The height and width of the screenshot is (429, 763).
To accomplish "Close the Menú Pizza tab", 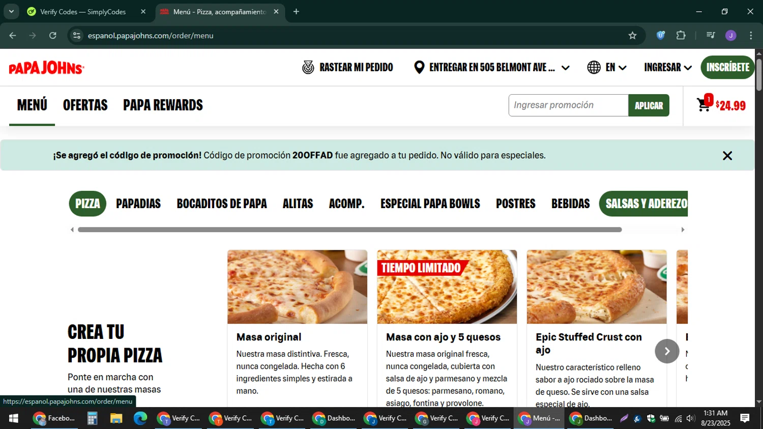I will [276, 11].
